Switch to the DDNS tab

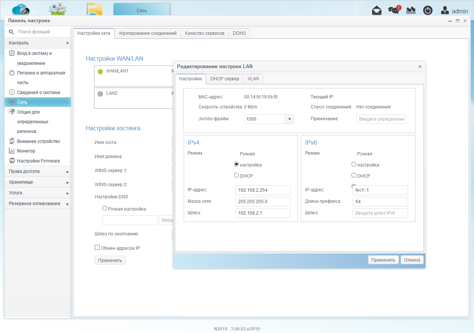[x=239, y=33]
